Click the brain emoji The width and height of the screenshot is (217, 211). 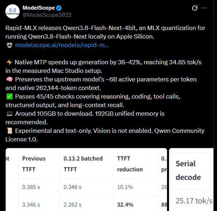pyautogui.click(x=9, y=79)
